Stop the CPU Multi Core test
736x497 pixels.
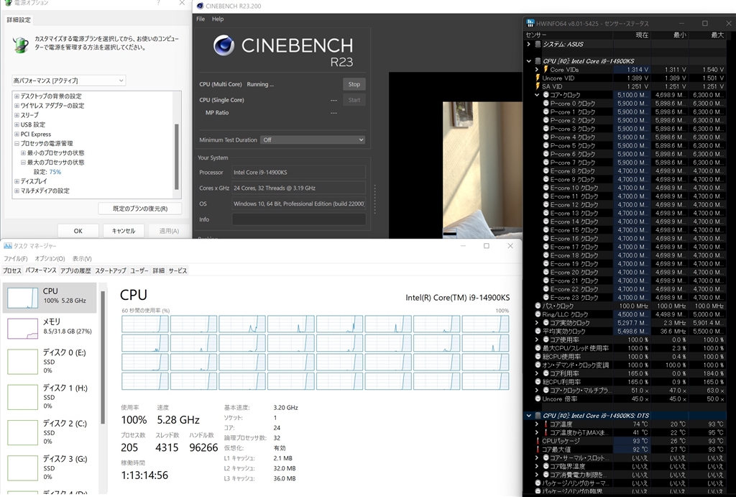coord(354,84)
